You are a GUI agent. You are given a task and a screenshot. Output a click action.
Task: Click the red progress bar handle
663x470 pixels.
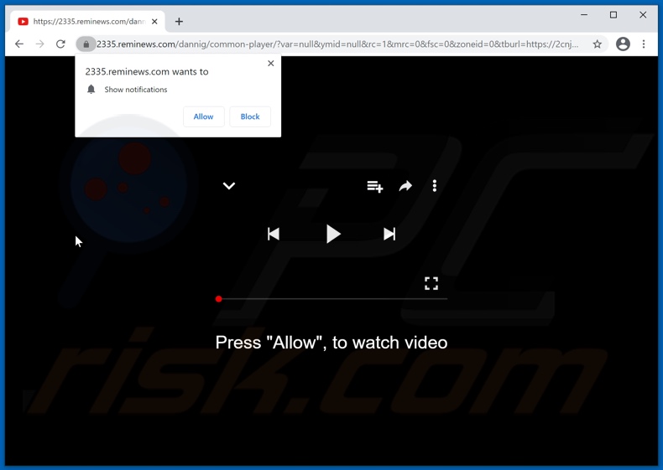pyautogui.click(x=218, y=299)
